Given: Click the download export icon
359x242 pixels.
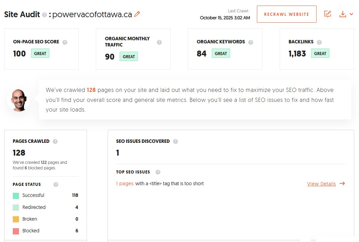Looking at the screenshot, I should point(342,14).
